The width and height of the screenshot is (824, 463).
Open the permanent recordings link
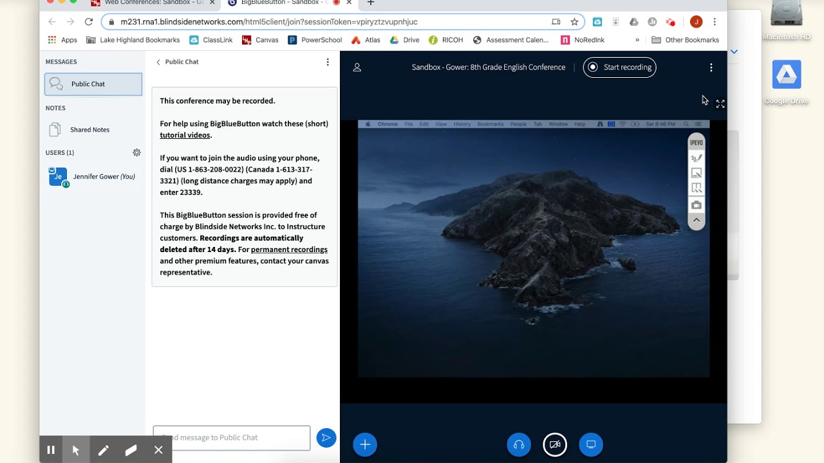[289, 250]
